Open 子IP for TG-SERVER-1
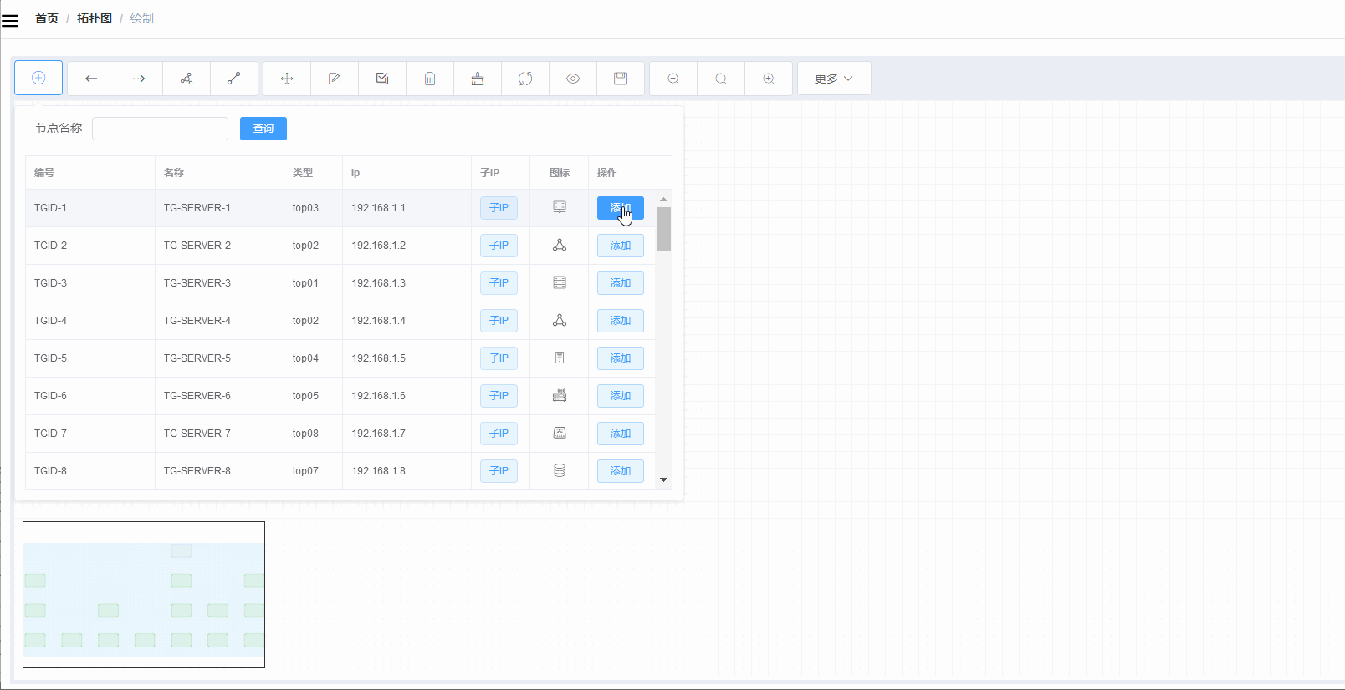1345x690 pixels. pos(499,208)
